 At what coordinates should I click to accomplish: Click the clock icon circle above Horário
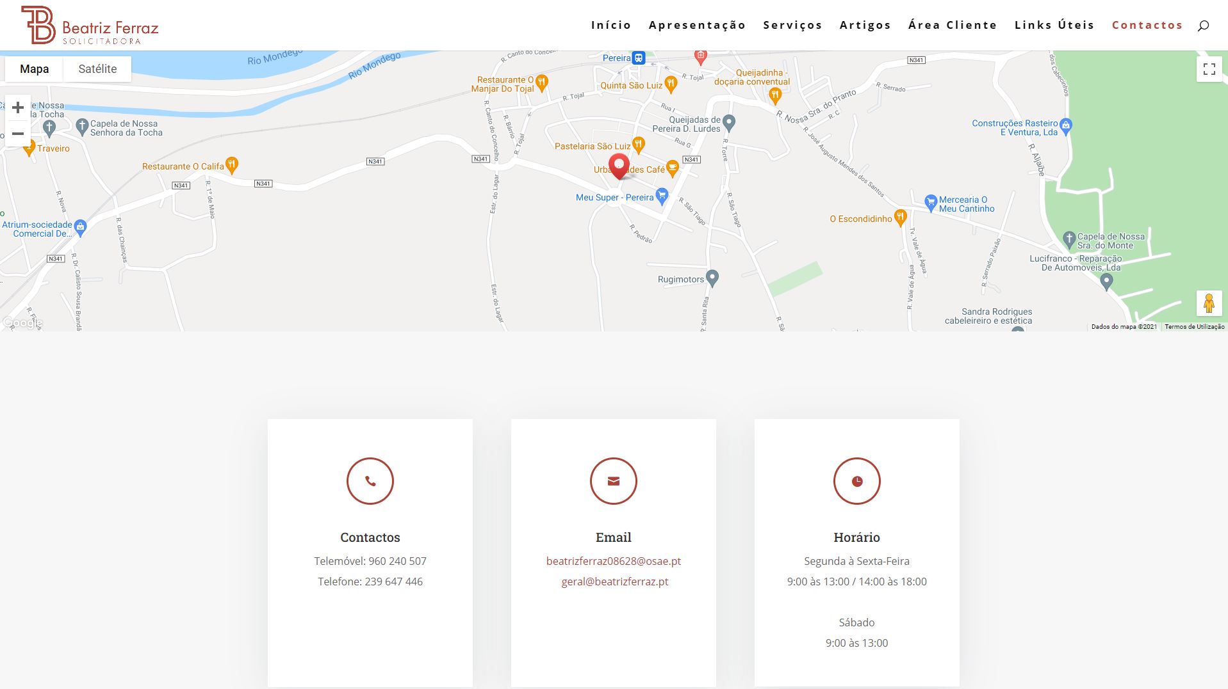pyautogui.click(x=857, y=481)
